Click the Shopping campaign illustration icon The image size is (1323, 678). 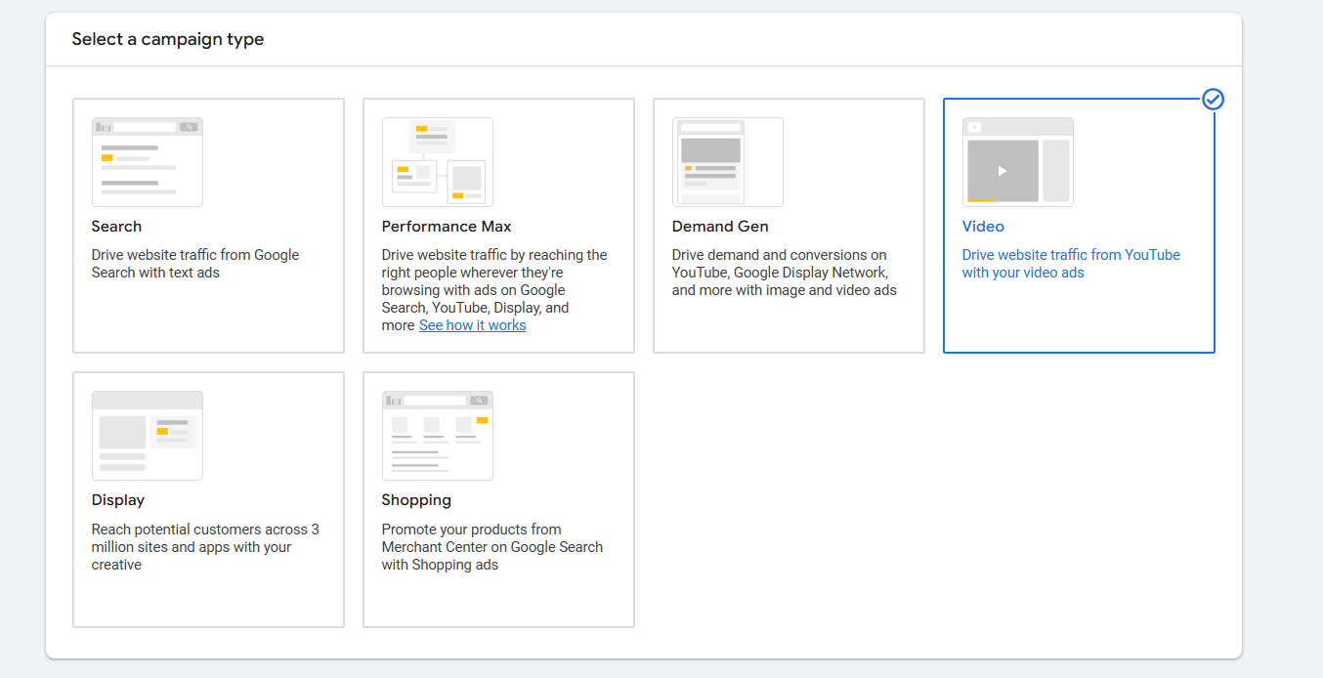[x=437, y=436]
